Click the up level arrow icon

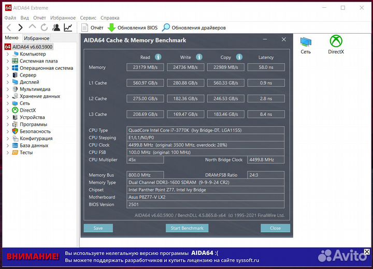pos(32,27)
